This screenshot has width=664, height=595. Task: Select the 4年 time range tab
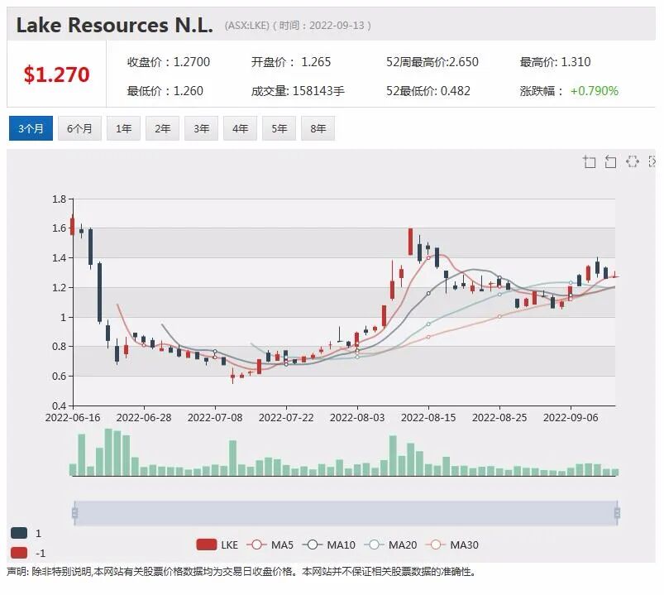[240, 128]
